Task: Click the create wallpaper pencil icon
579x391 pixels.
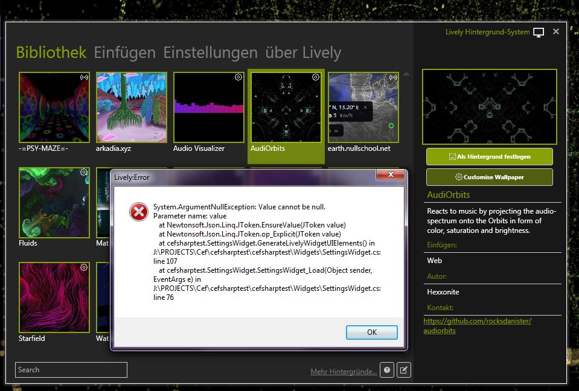Action: (x=403, y=370)
